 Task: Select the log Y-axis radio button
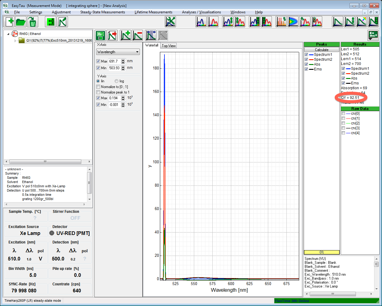[x=117, y=81]
